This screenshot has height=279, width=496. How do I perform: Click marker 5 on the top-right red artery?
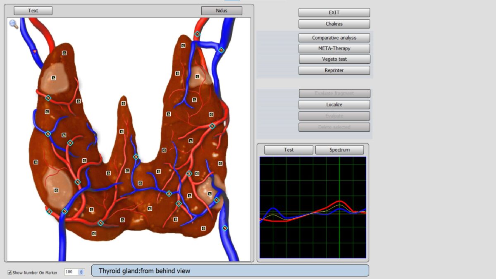[x=197, y=34]
